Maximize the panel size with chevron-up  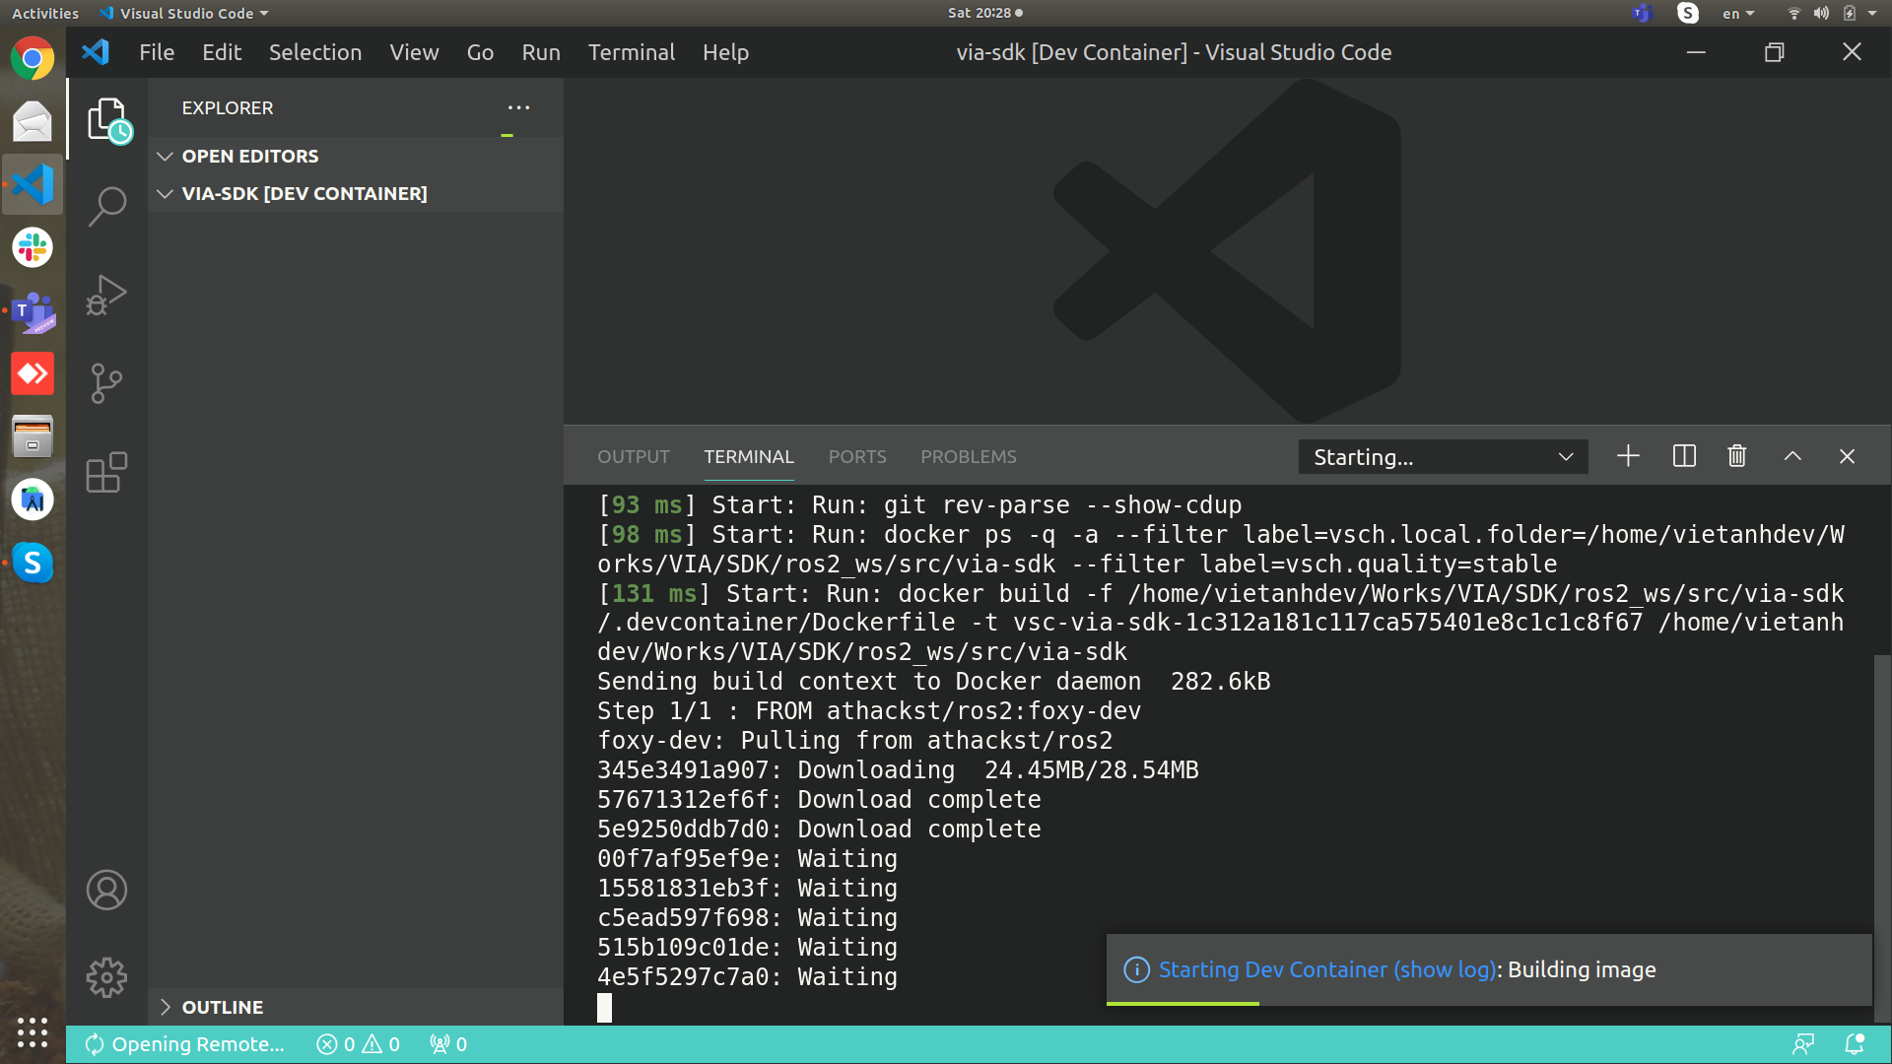(1792, 456)
